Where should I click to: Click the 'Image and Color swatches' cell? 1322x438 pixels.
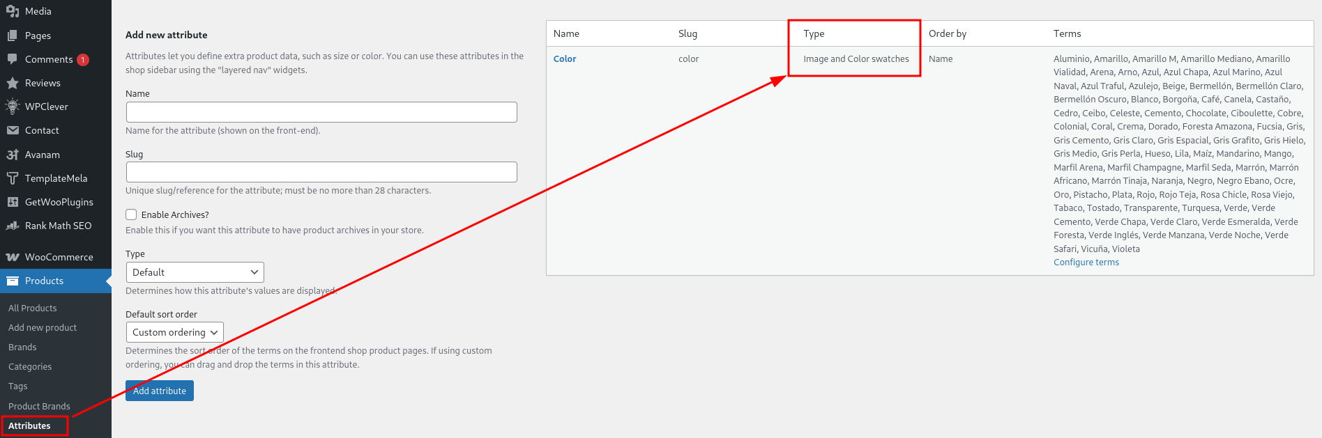tap(856, 58)
